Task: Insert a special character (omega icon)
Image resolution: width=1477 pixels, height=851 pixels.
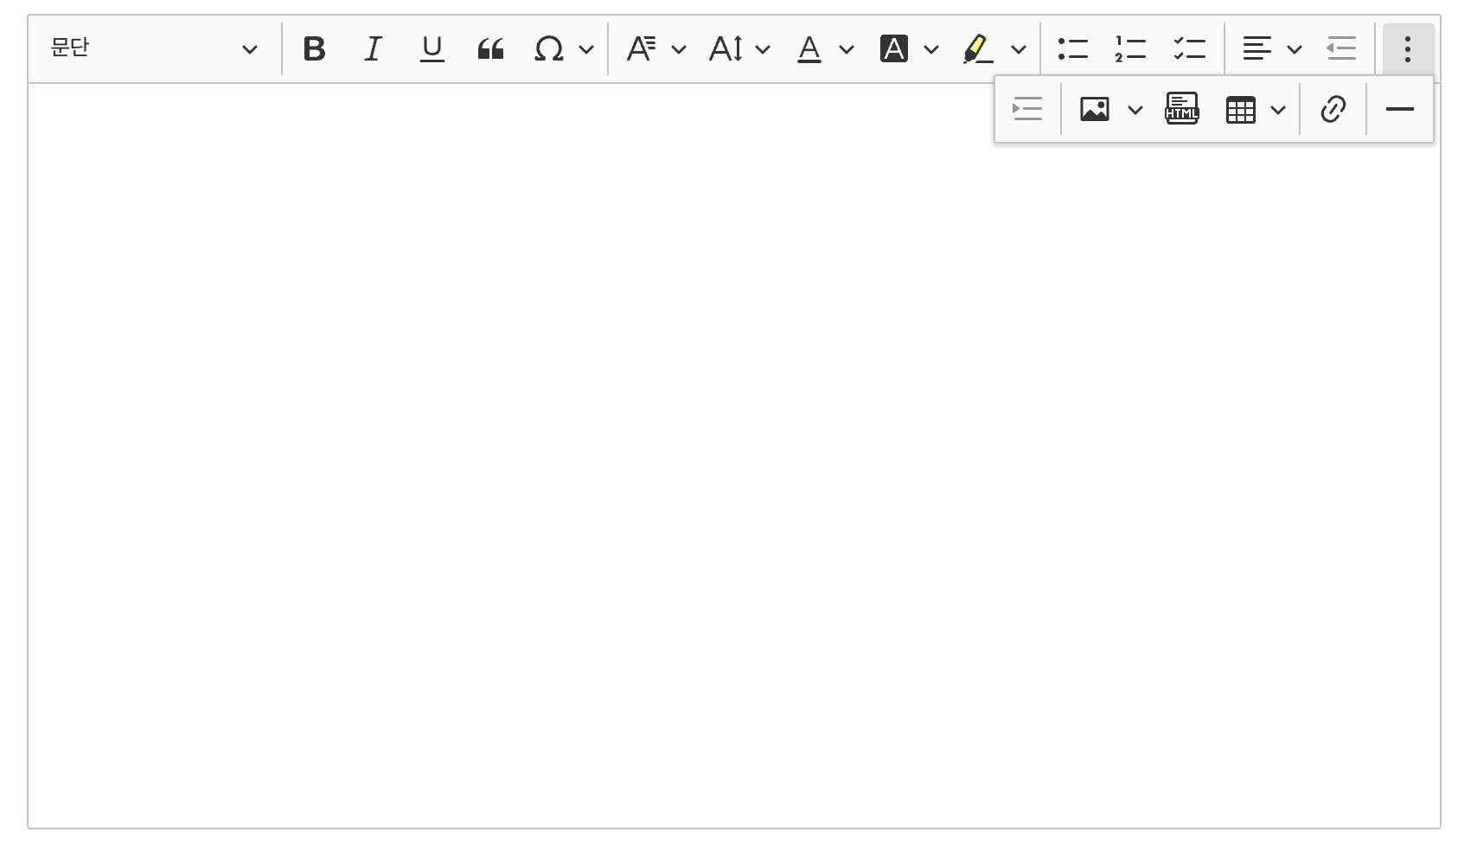Action: pos(550,49)
